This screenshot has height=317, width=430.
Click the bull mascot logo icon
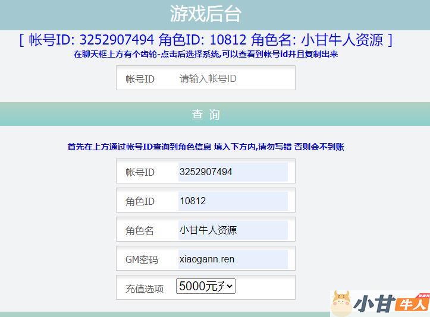pyautogui.click(x=341, y=303)
